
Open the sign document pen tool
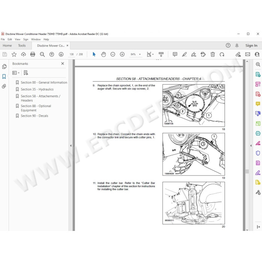click(x=194, y=54)
